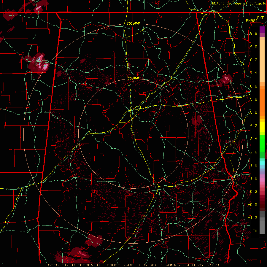The image size is (267, 267).
Task: Click the 50 NMI range ring label
Action: pos(133,78)
